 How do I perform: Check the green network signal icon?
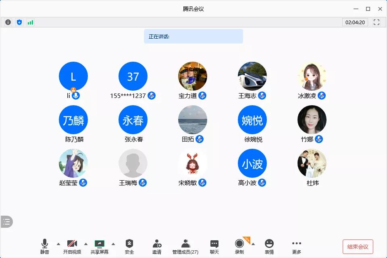click(30, 22)
